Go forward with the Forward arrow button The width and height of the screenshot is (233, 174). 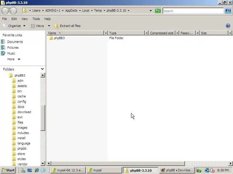pos(13,11)
